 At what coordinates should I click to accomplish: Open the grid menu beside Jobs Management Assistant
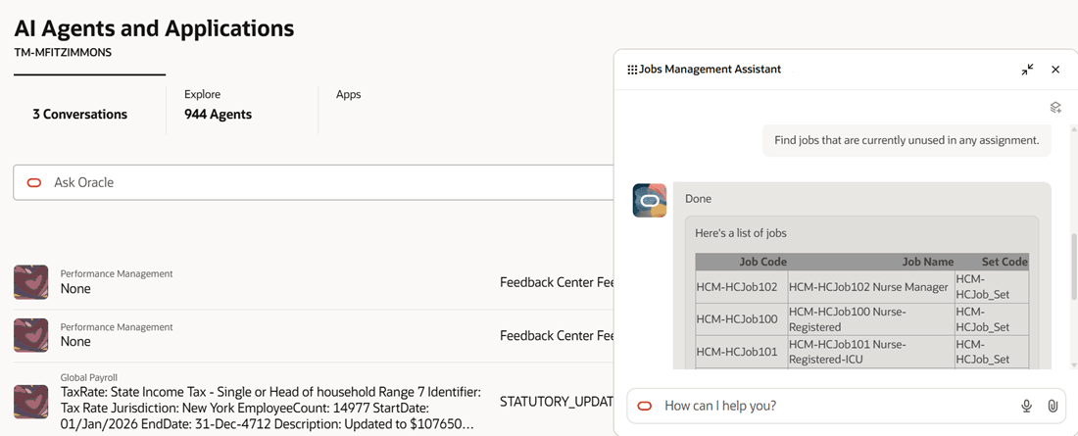click(632, 70)
